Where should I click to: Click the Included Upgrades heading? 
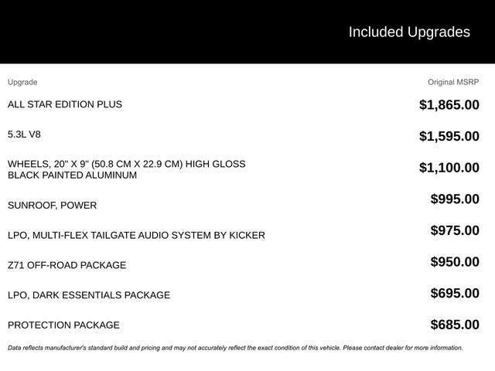(408, 32)
